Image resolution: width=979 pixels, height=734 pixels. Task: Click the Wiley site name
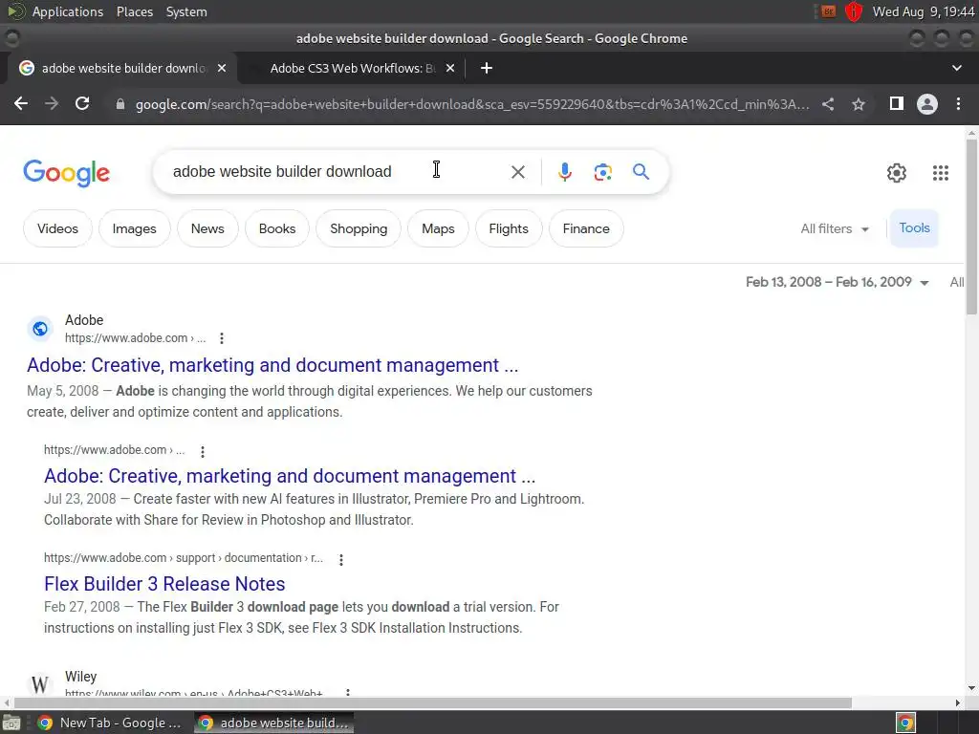80,678
